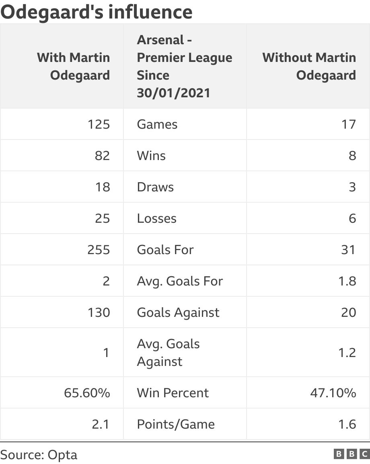Select the Odegaard's influence title
The image size is (370, 464).
97,12
